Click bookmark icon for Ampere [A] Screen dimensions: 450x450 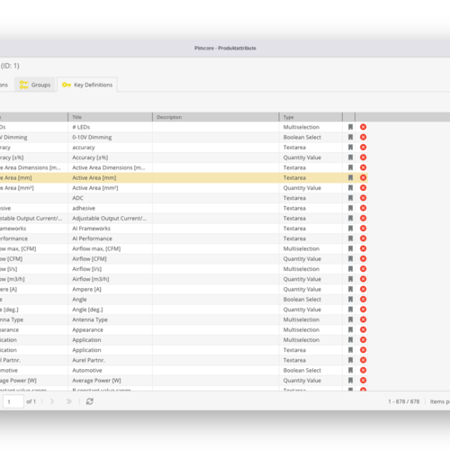pos(350,289)
